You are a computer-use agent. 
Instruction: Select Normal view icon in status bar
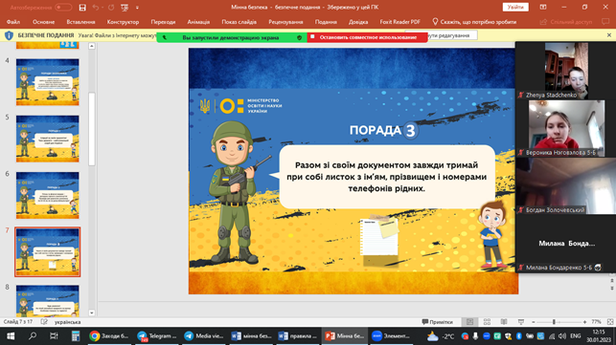469,322
